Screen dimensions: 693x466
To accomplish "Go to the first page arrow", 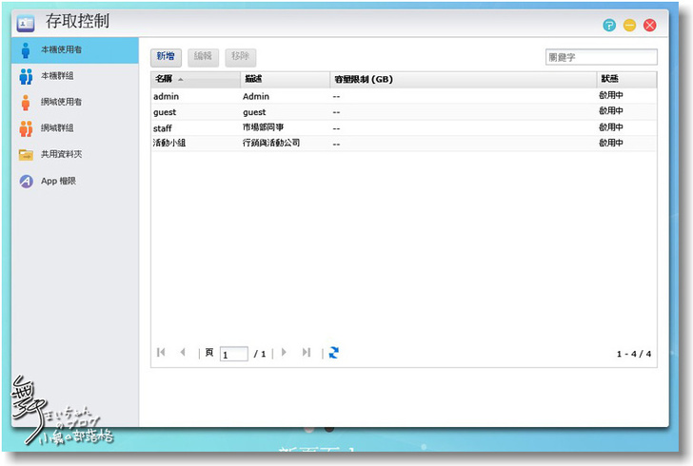I will pyautogui.click(x=161, y=353).
